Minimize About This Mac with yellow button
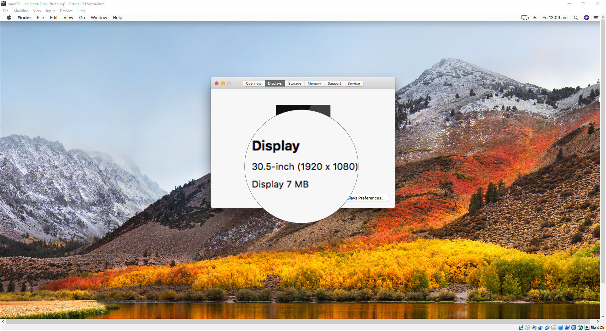 point(223,83)
